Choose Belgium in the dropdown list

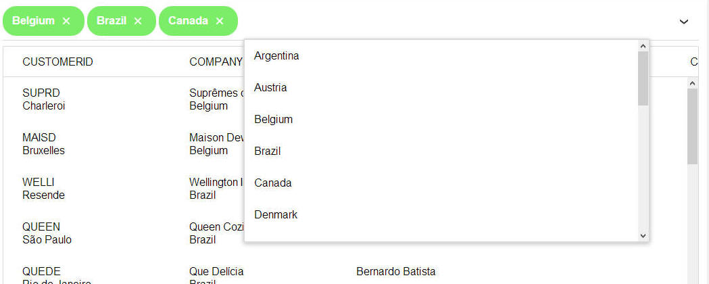[x=441, y=120]
